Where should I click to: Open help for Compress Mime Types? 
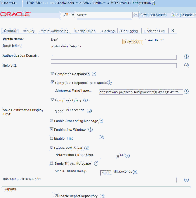point(186,91)
